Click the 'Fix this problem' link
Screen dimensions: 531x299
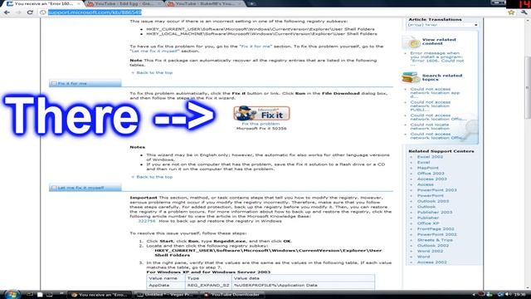pos(261,124)
